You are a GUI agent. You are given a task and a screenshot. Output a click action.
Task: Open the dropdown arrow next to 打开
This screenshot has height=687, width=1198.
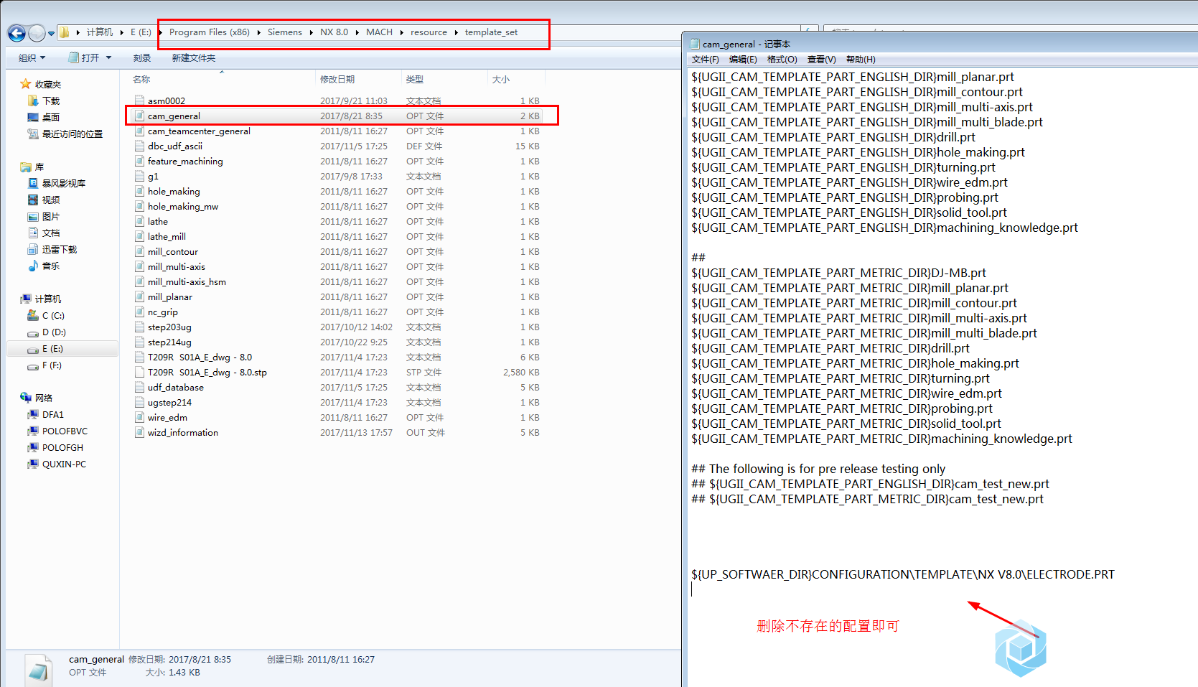pyautogui.click(x=109, y=58)
